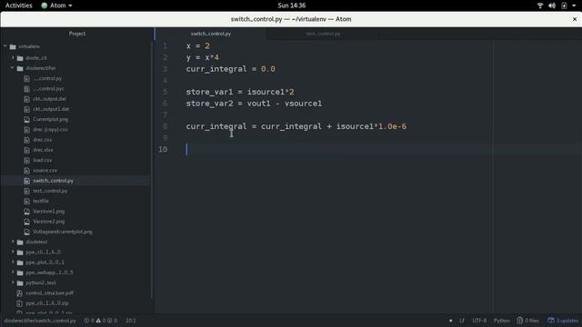
Task: Click the dioderectifier folder icon
Action: pyautogui.click(x=20, y=69)
